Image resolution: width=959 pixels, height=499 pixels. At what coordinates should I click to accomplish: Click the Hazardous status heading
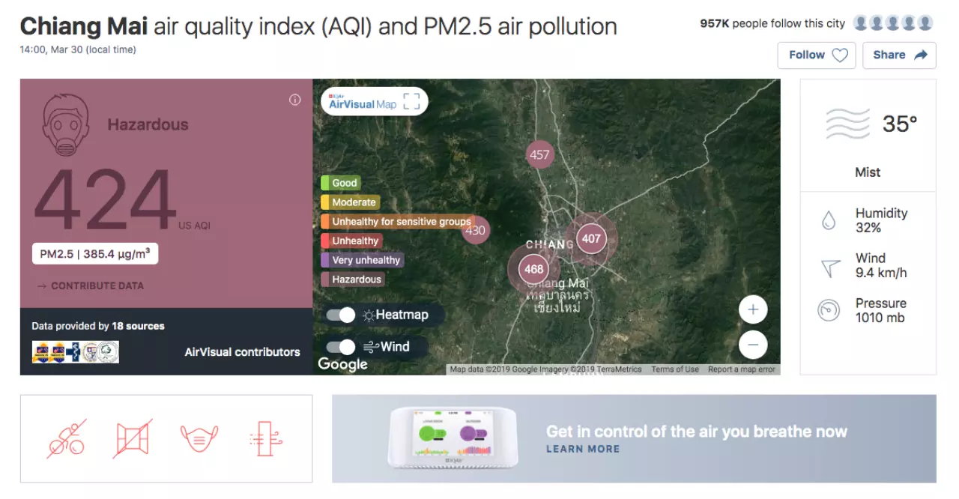click(x=148, y=124)
